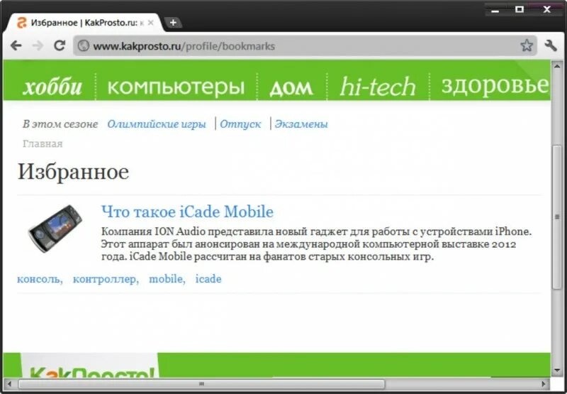
Task: Maximize the browser window
Action: tap(520, 10)
